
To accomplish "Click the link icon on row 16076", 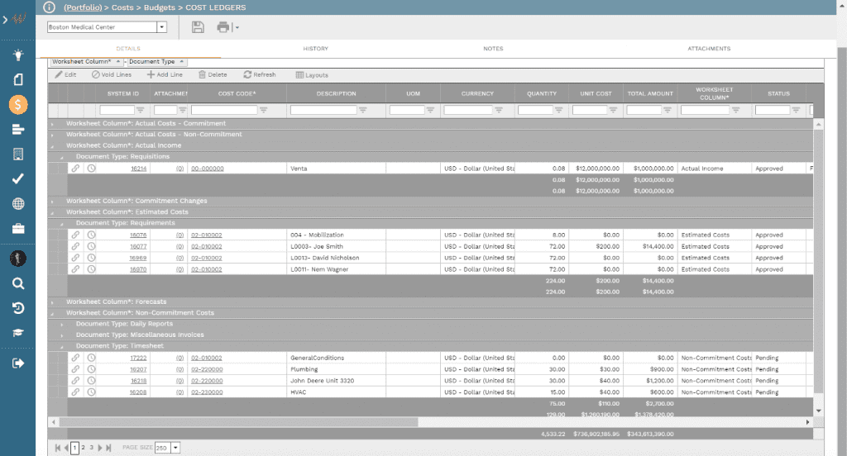I will (75, 235).
